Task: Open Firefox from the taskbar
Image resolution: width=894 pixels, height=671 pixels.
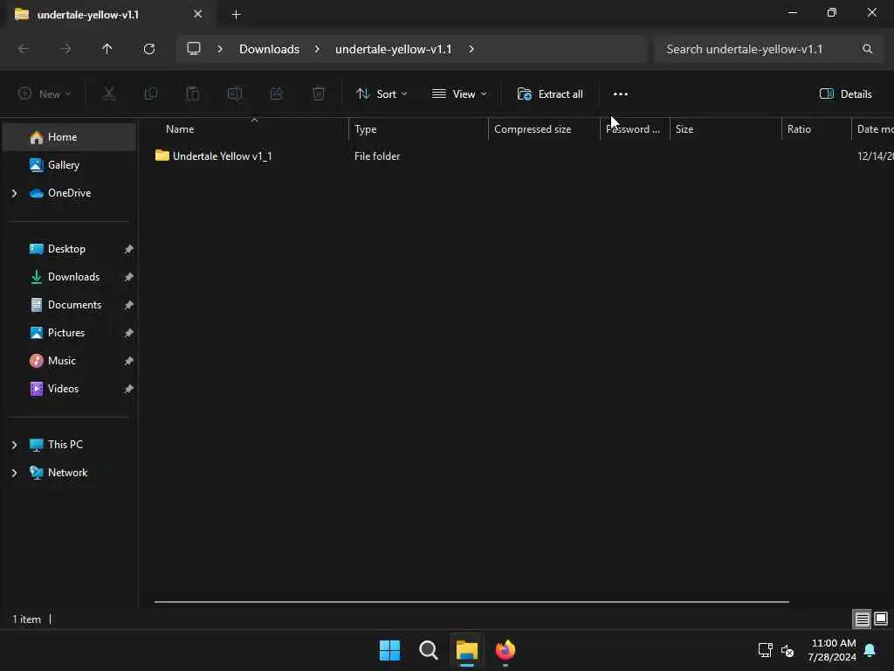Action: point(505,650)
